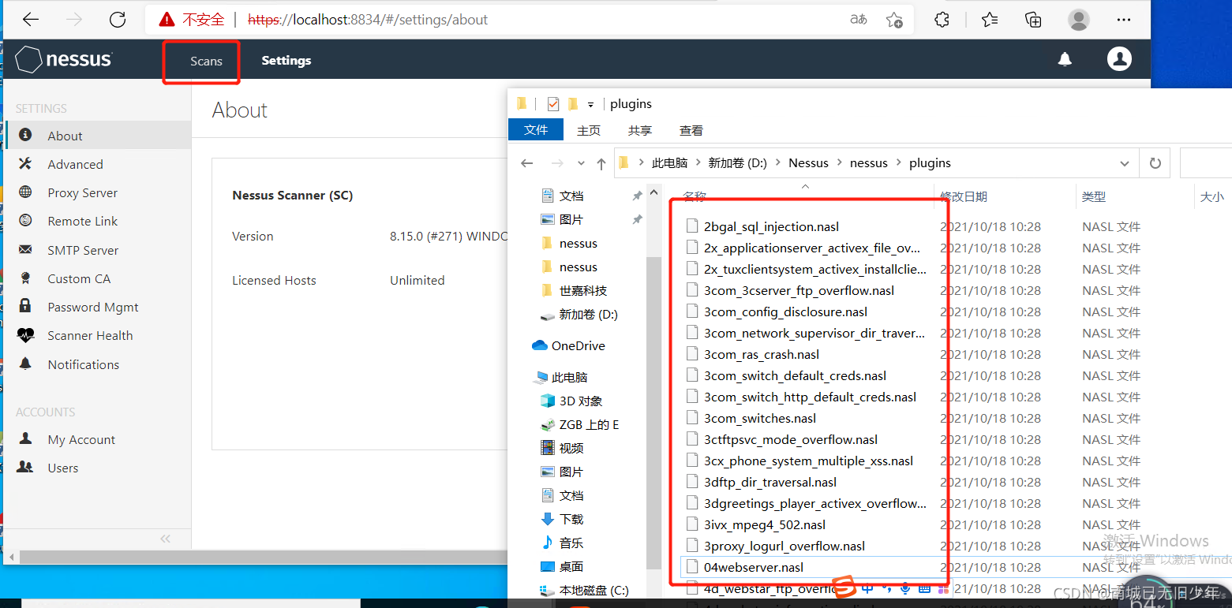
Task: Open the 文件 tab in Explorer
Action: (536, 130)
